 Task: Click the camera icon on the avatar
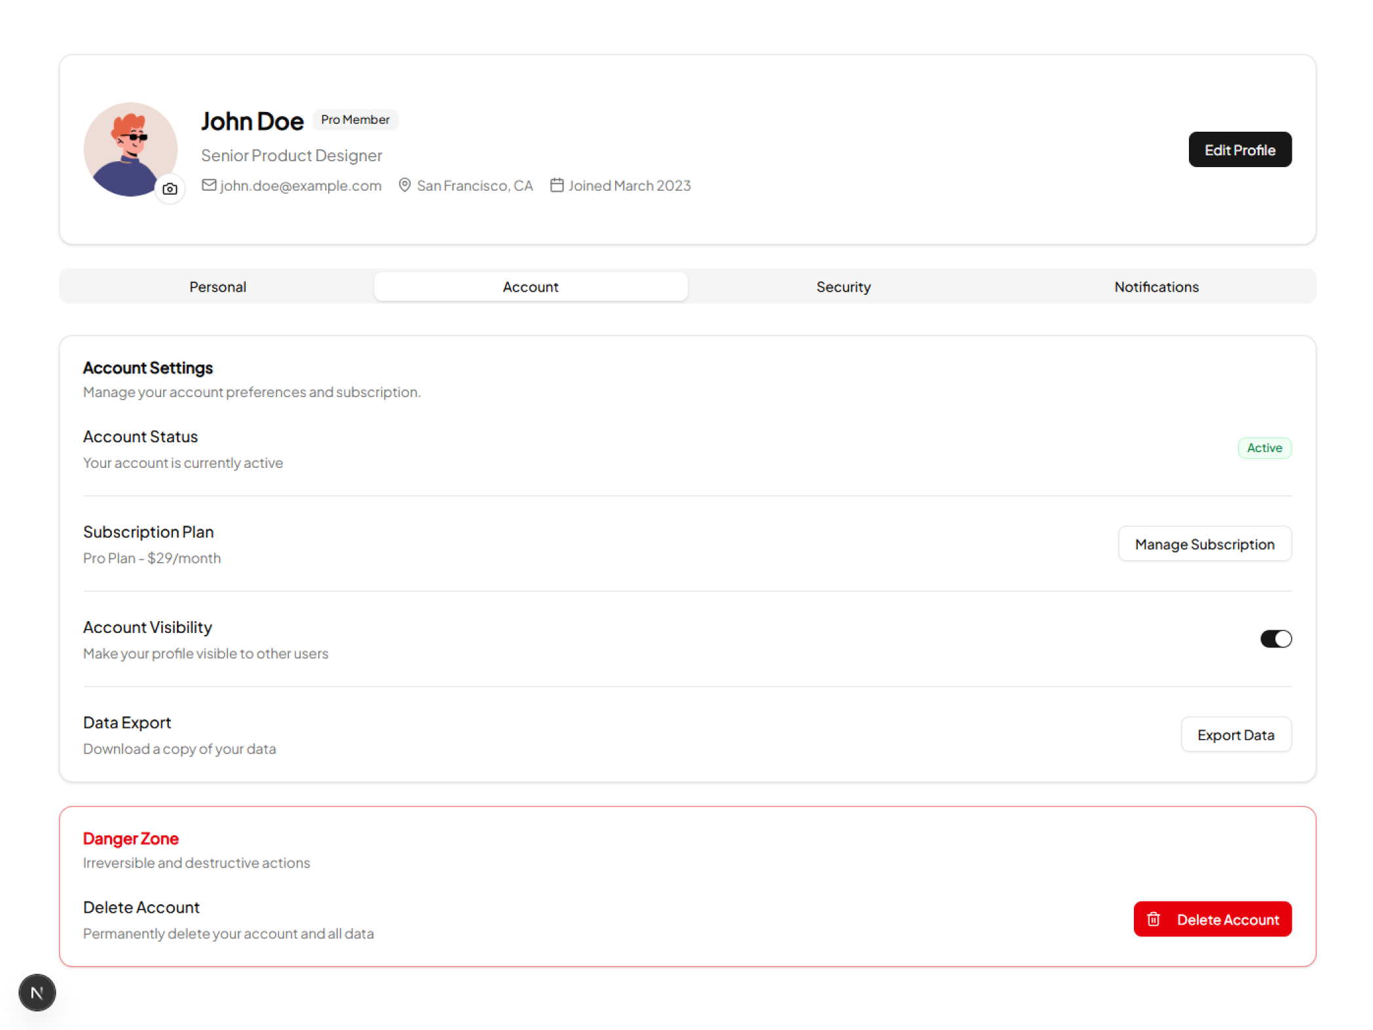pyautogui.click(x=170, y=189)
